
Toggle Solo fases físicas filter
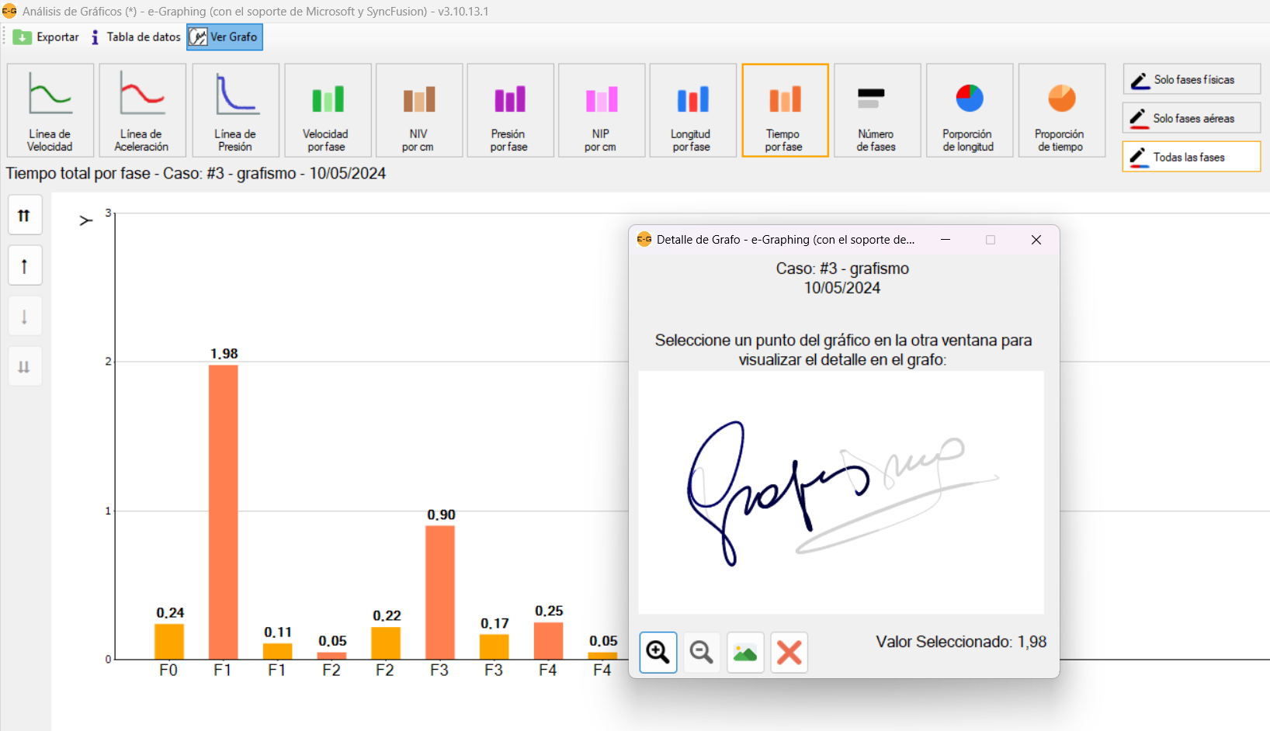1191,79
